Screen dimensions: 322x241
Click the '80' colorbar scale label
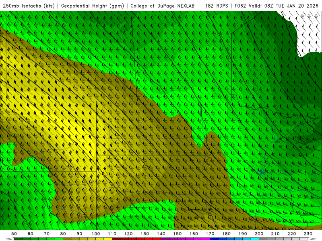(63, 234)
